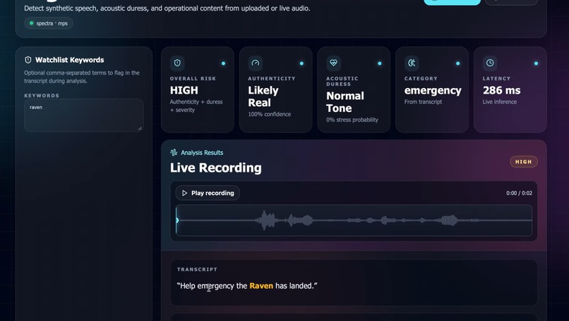Viewport: 569px width, 321px height.
Task: Click the Live inference caption
Action: click(500, 102)
